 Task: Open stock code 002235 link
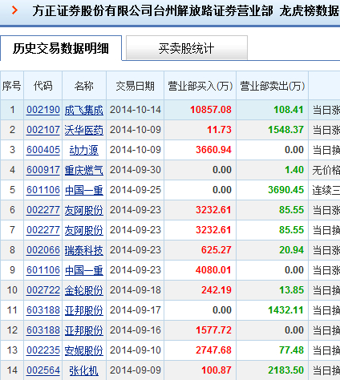43,350
